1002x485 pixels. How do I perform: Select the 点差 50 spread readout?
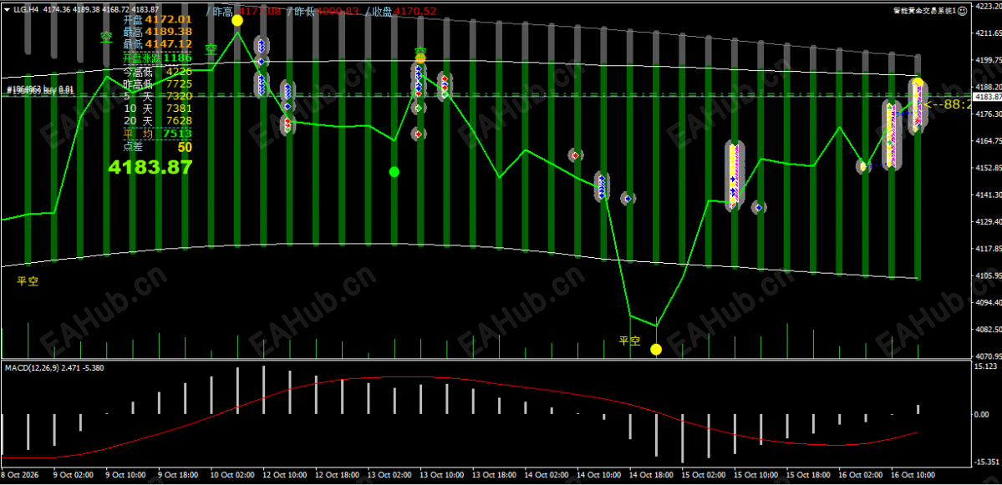pyautogui.click(x=157, y=147)
